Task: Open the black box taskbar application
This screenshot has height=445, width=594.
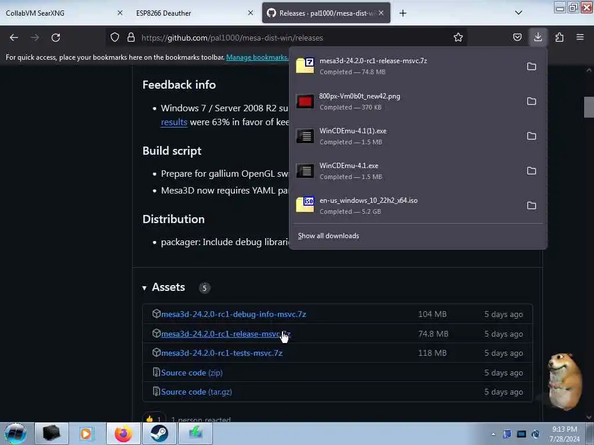Action: [52, 433]
